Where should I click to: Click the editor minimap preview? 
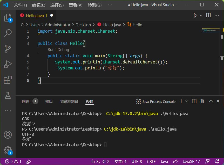point(211,30)
